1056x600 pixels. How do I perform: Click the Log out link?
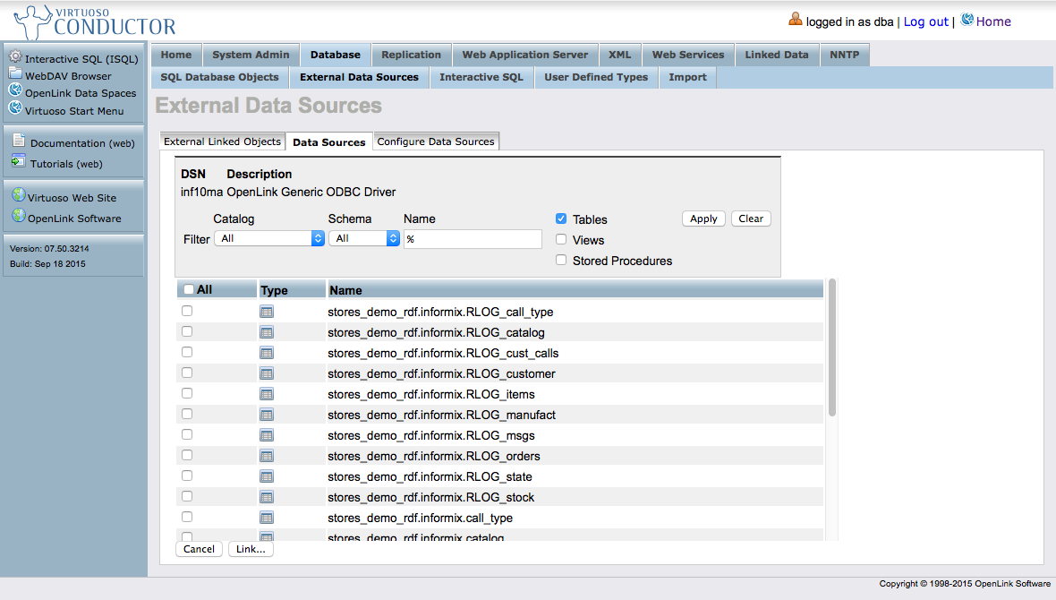click(x=925, y=21)
